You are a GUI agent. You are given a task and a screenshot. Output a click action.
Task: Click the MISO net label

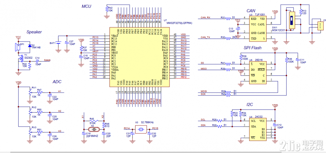click(204, 69)
